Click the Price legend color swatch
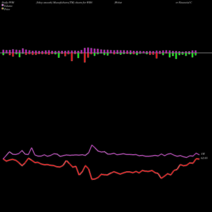The width and height of the screenshot is (212, 212). (3, 9)
